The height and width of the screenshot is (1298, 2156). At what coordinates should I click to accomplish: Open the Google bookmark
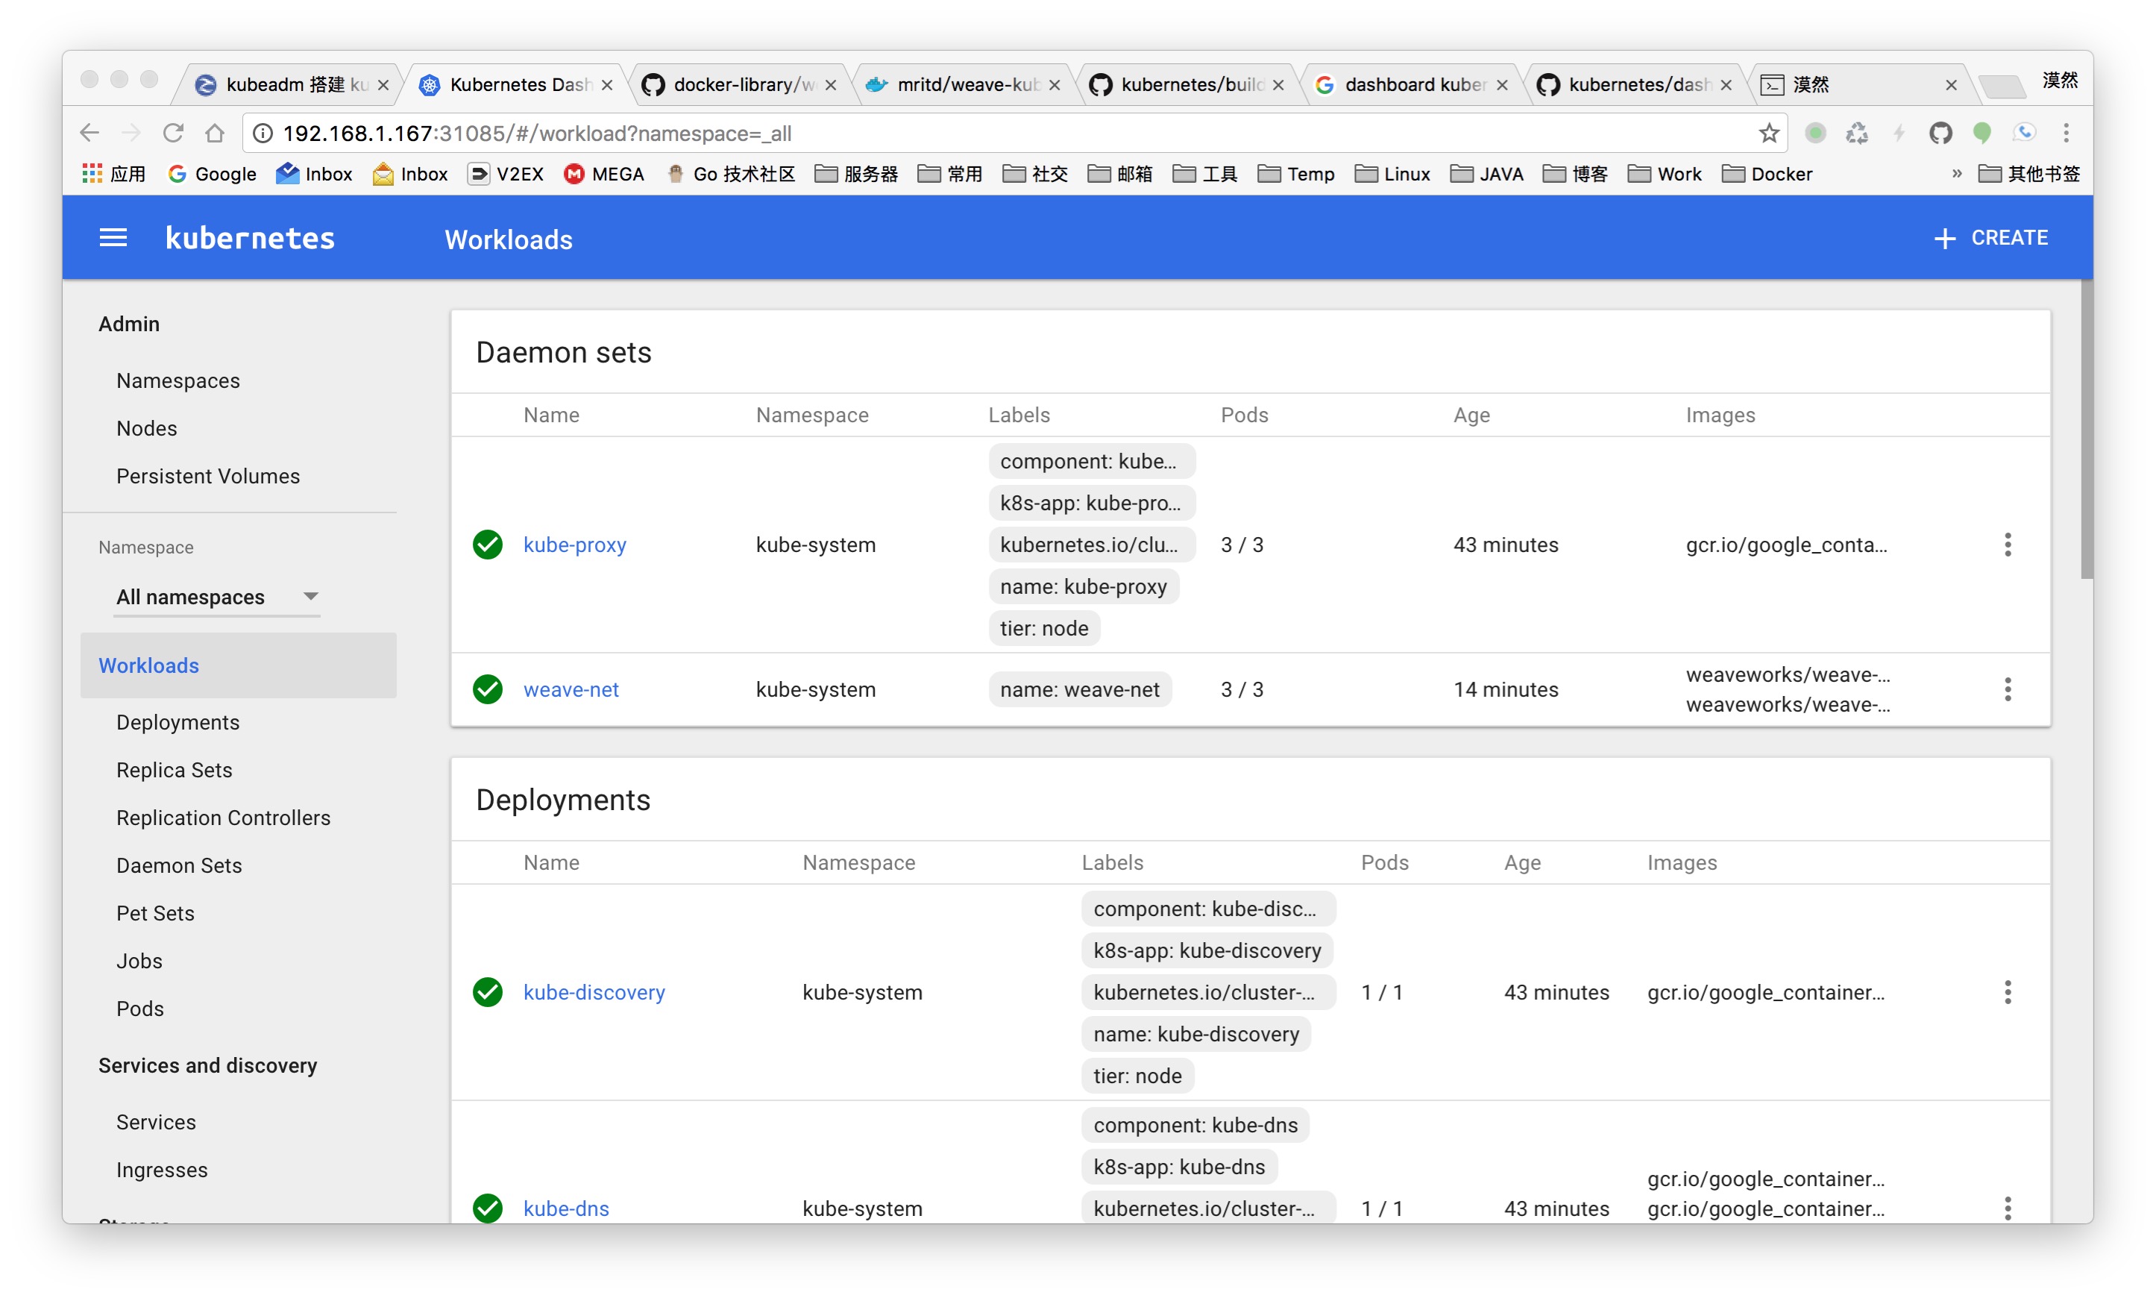[213, 174]
